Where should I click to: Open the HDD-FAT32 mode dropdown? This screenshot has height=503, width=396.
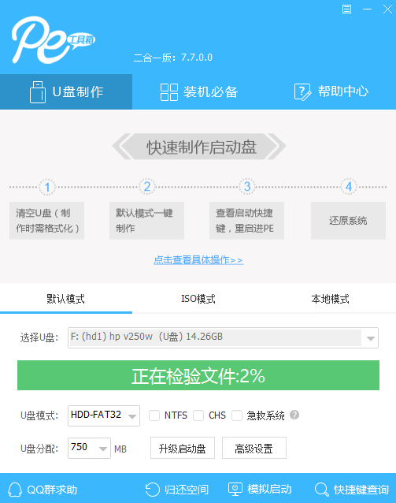(x=132, y=416)
